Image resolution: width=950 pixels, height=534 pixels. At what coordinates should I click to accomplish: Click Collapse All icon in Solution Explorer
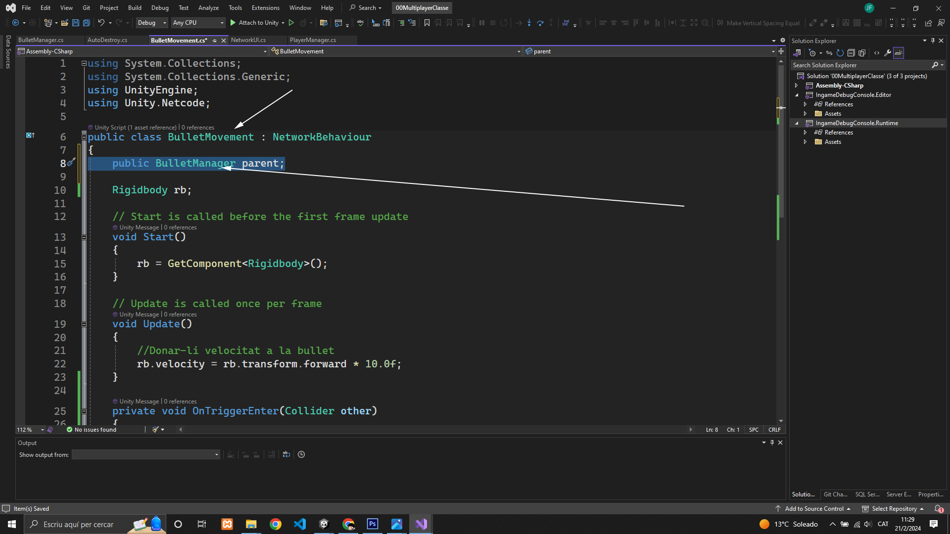[851, 53]
